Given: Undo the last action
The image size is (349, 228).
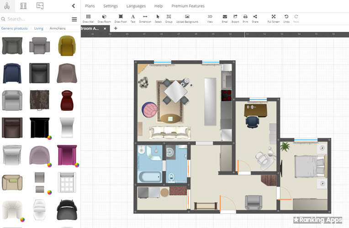Looking at the screenshot, I should 286,18.
